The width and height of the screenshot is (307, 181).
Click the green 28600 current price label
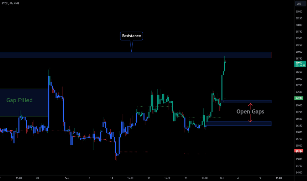(300, 64)
